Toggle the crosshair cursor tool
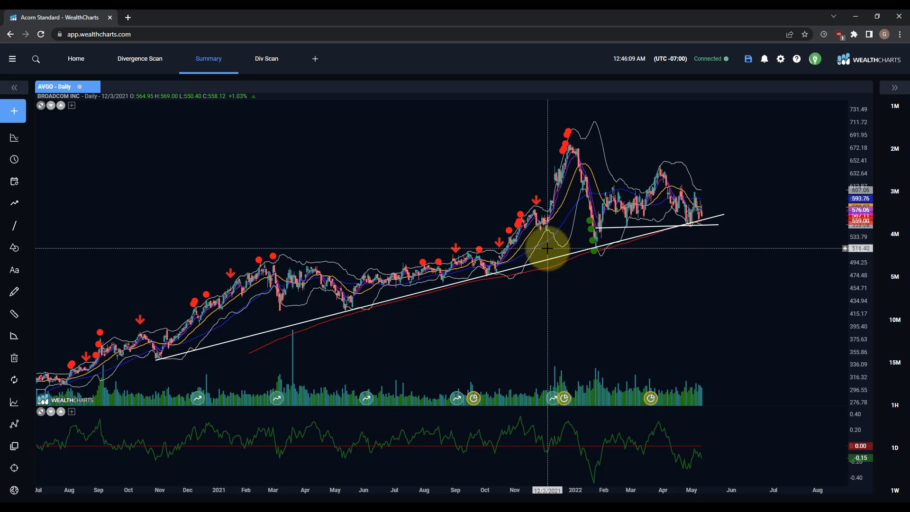The width and height of the screenshot is (910, 512). [x=14, y=468]
